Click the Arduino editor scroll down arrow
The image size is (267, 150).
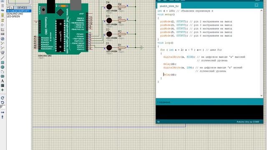[262, 95]
